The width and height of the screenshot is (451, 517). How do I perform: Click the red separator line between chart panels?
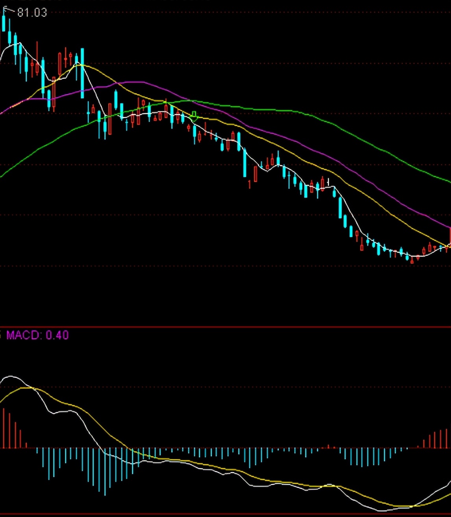225,327
